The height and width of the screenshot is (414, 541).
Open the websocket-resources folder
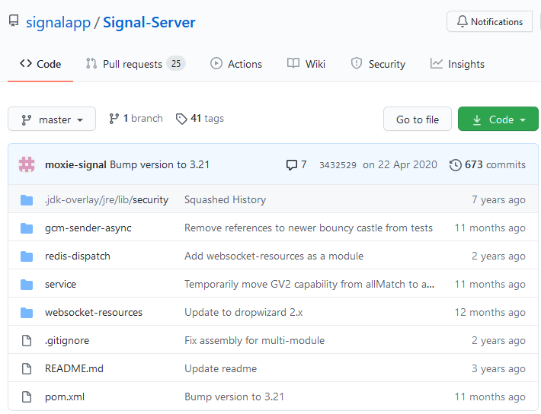tap(94, 312)
